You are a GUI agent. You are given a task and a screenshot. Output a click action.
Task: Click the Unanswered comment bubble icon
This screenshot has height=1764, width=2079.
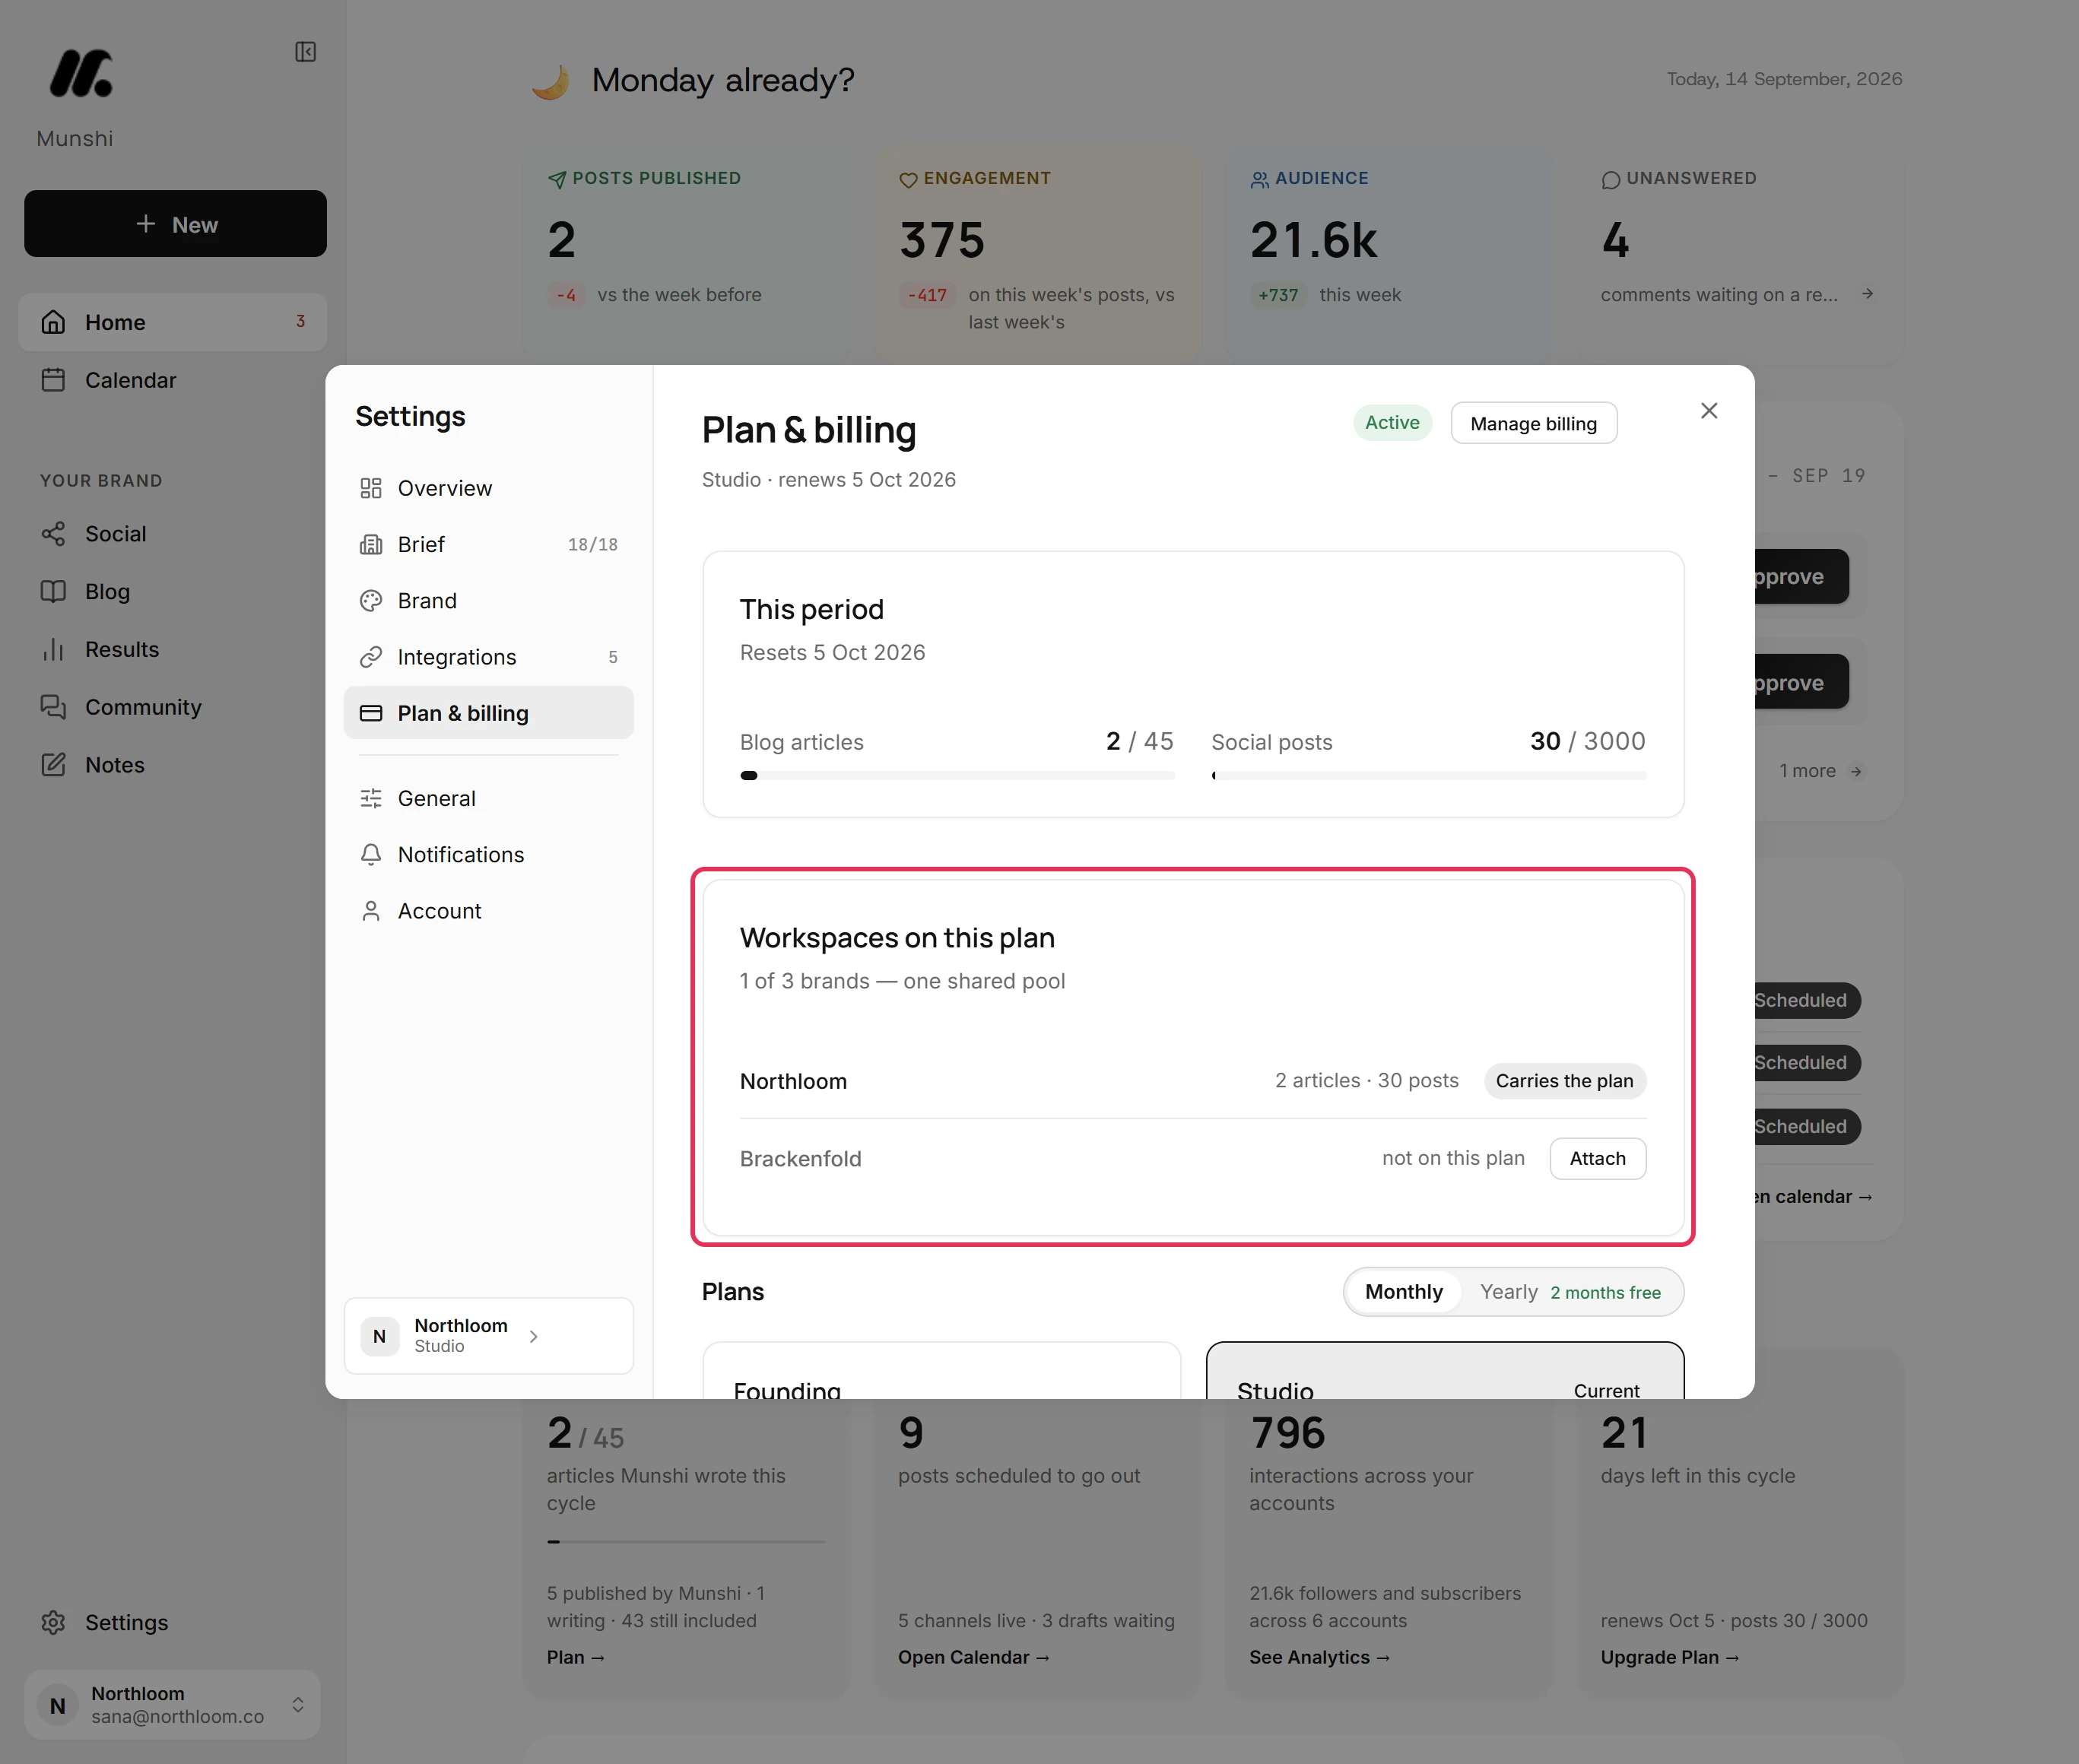1611,180
